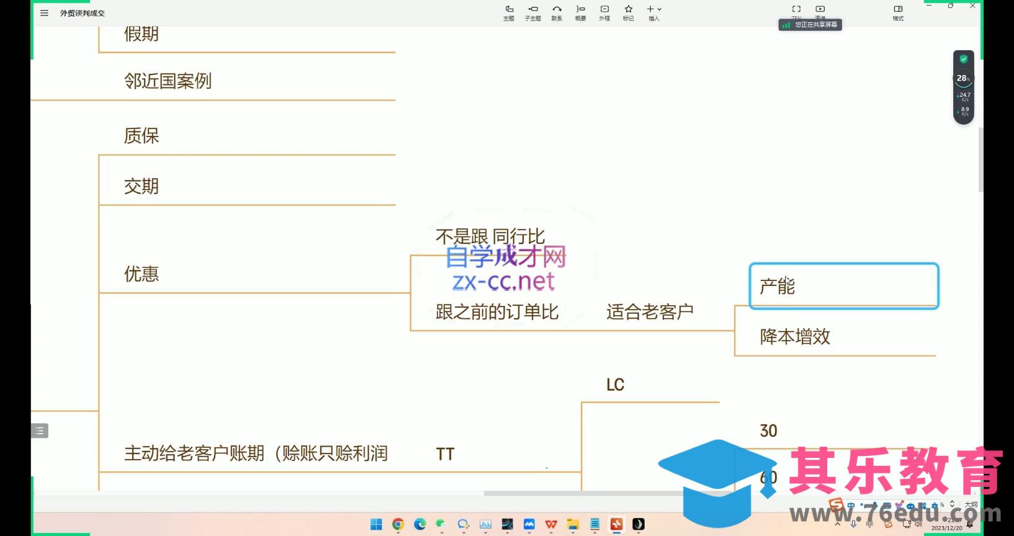Toggle the outline list button at left edge

point(40,431)
